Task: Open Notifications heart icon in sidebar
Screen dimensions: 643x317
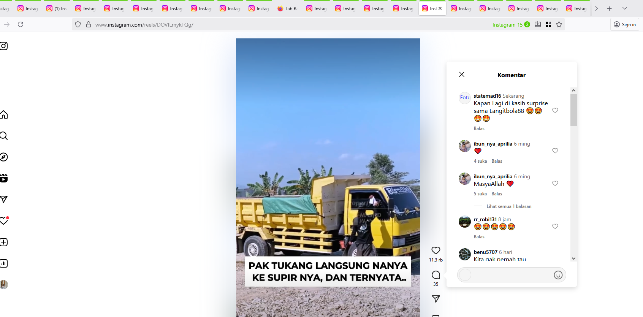Action: point(4,220)
